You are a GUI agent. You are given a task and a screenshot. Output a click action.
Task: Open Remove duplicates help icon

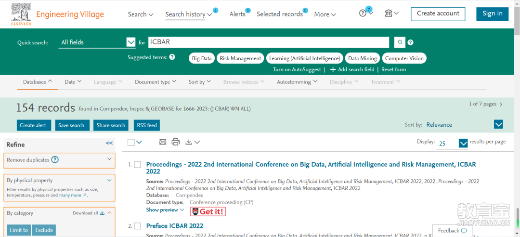[55, 160]
